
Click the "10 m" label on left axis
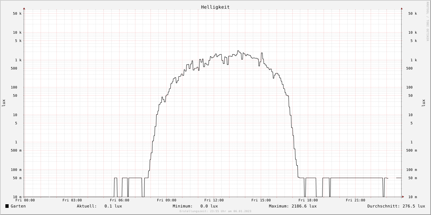pos(17,197)
